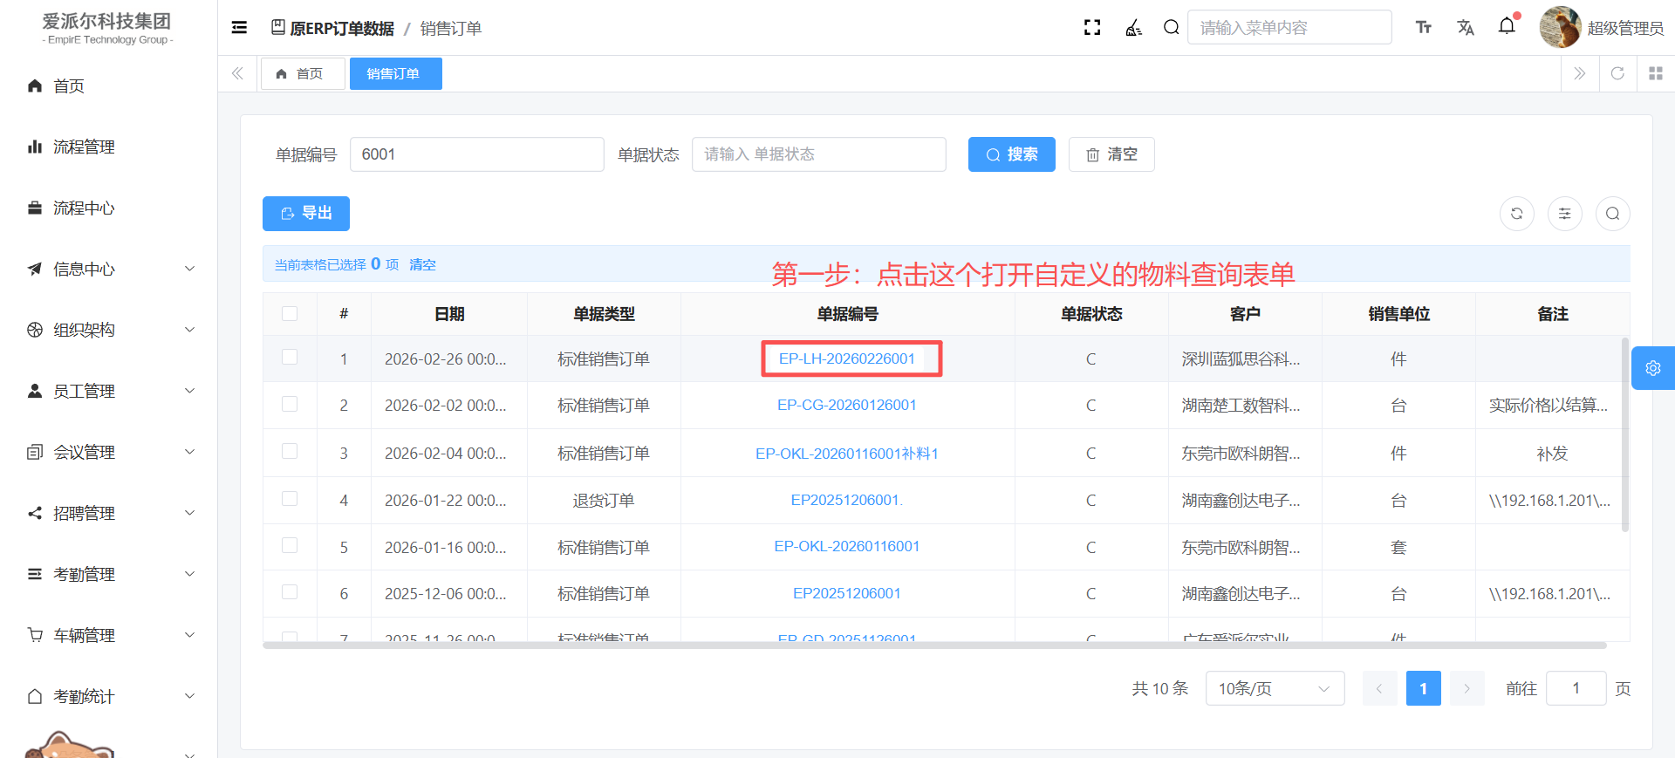1675x758 pixels.
Task: Open 流程管理 in the sidebar
Action: pos(84,147)
